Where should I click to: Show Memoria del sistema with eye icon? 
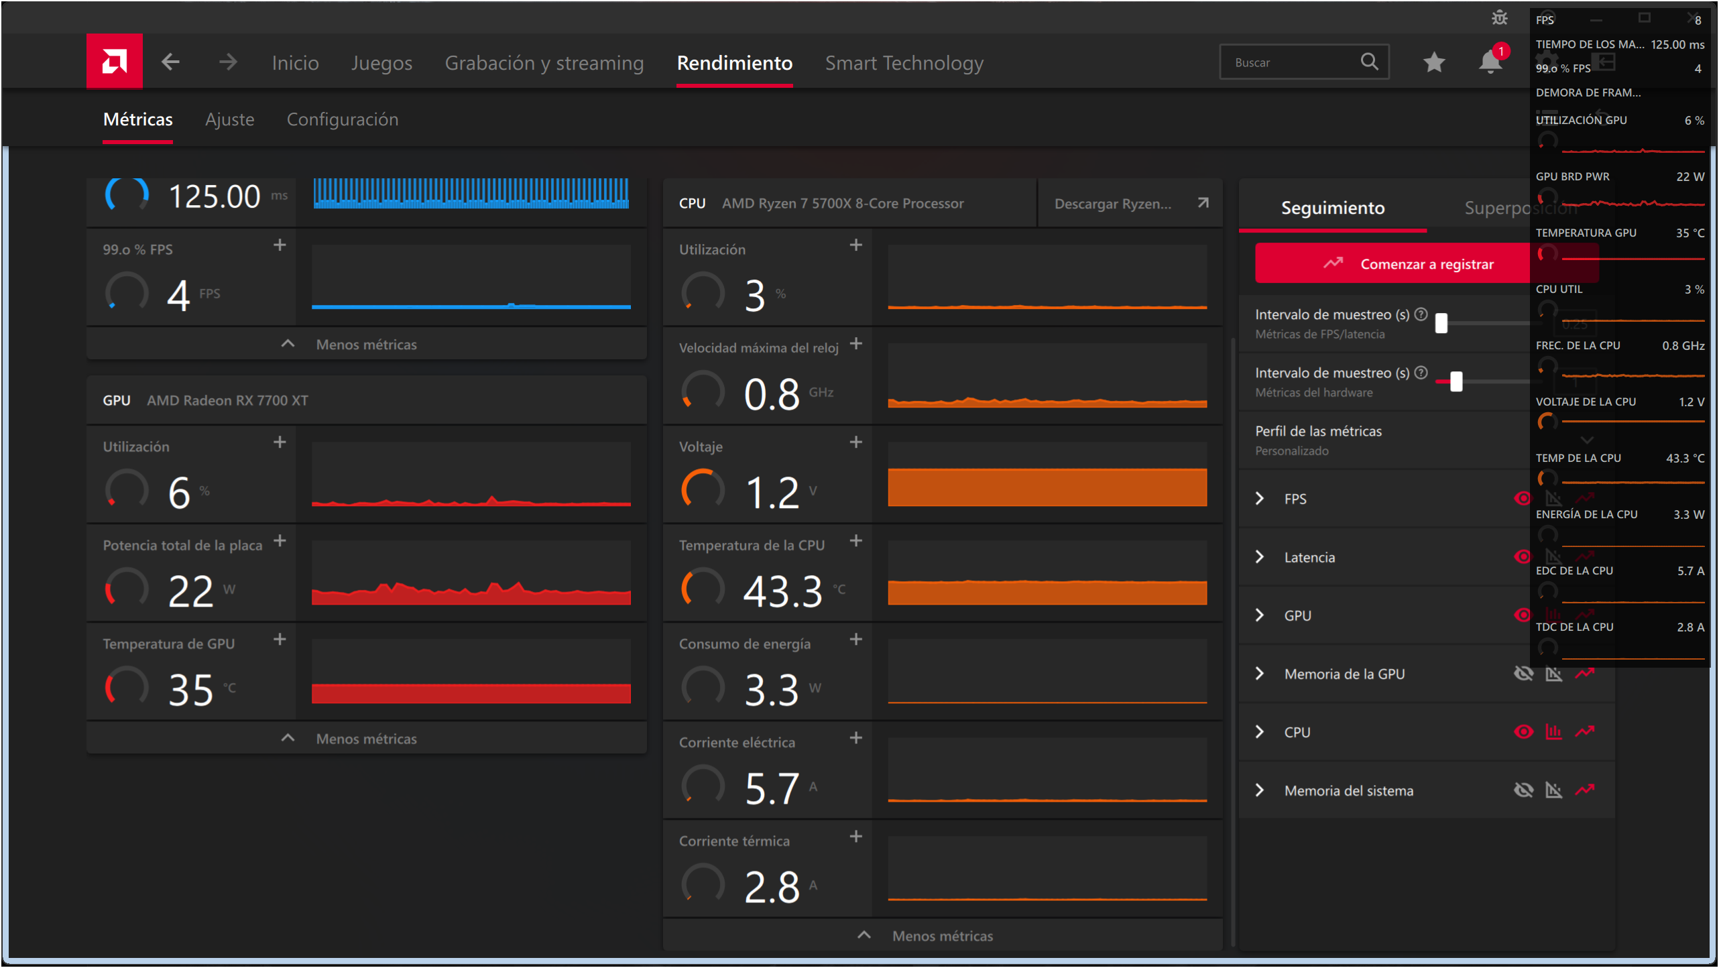1523,790
